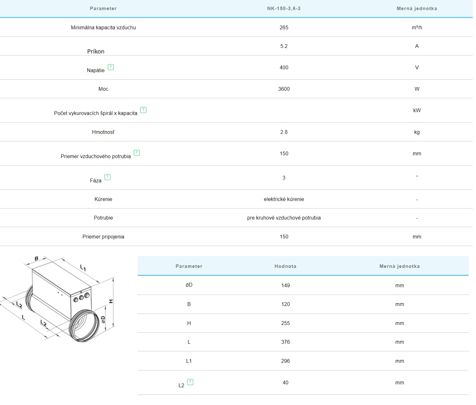Select the Parameter header in the top table
Viewport: 476px width, 405px height.
[103, 9]
